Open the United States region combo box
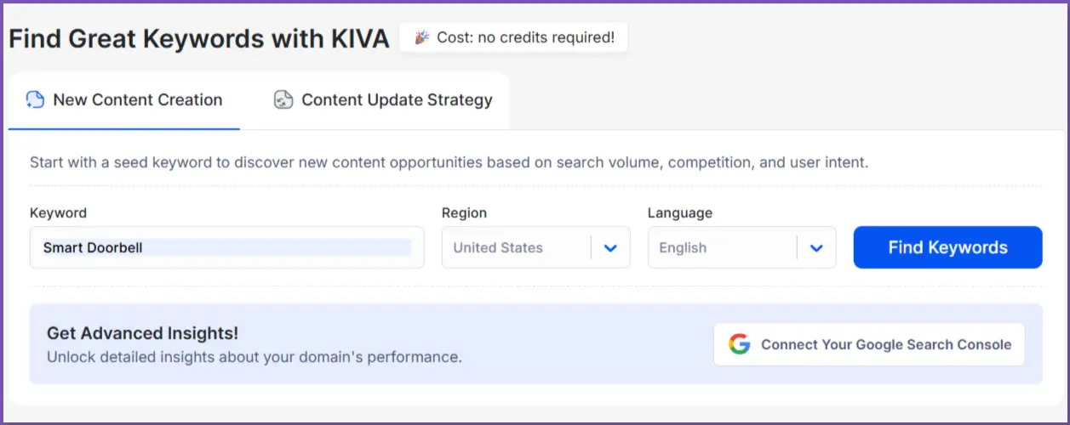1070x425 pixels. pos(516,248)
